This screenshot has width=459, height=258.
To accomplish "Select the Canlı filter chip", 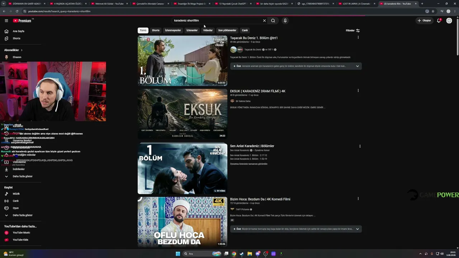I will [x=245, y=30].
